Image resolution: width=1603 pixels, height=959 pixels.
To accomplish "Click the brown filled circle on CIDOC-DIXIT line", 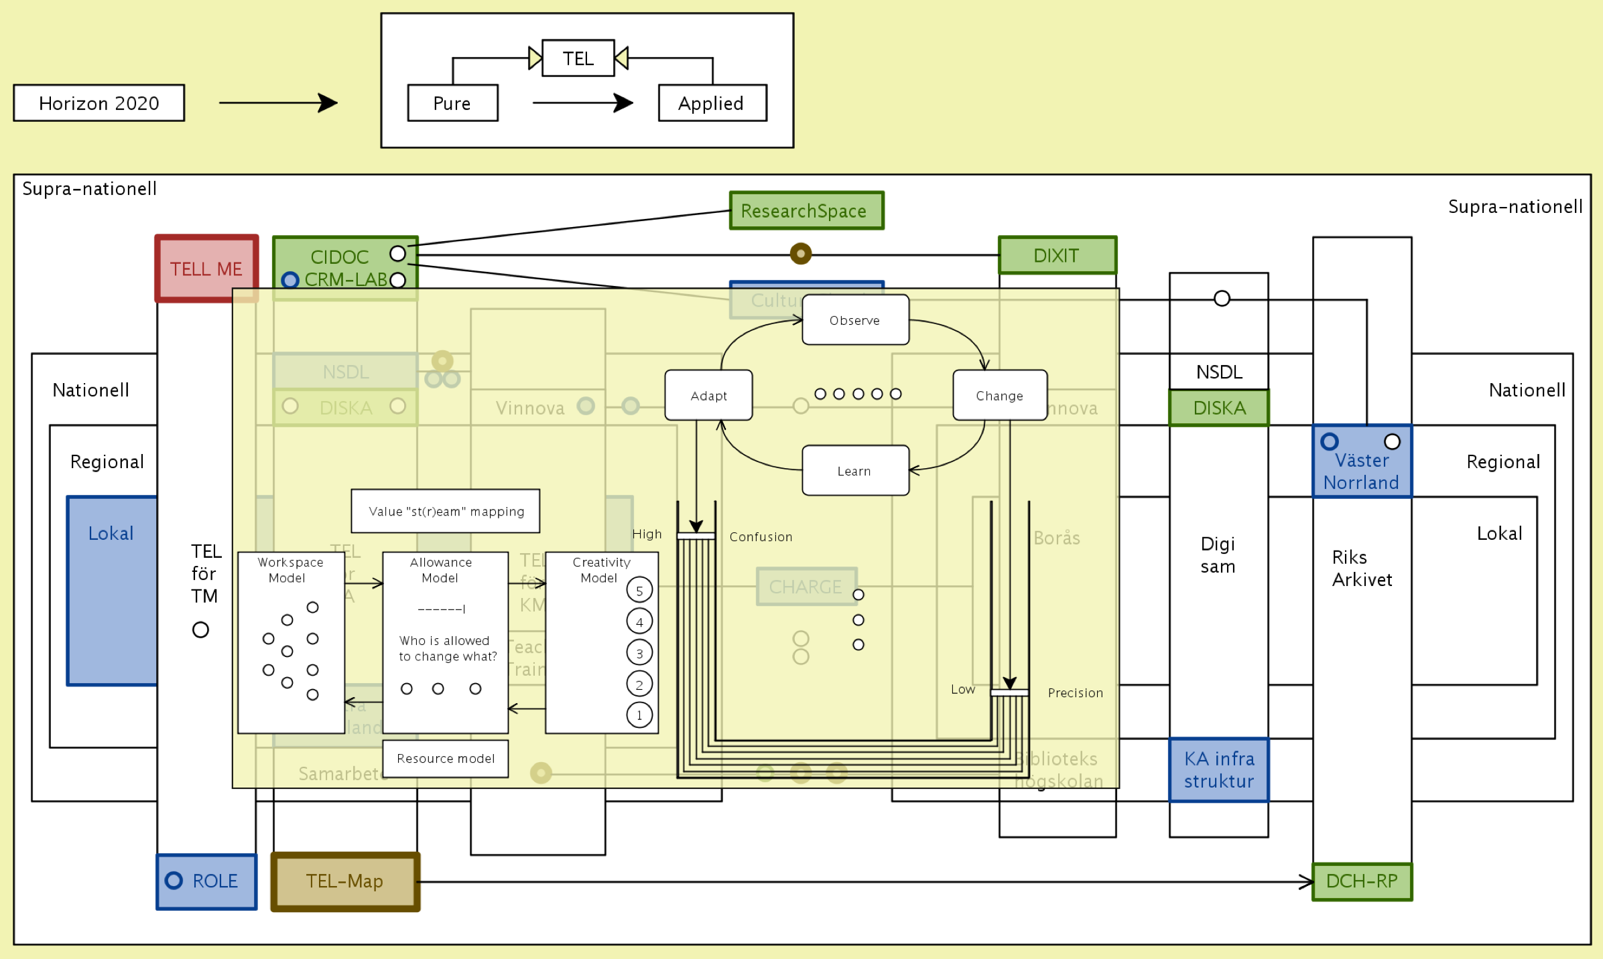I will (800, 254).
